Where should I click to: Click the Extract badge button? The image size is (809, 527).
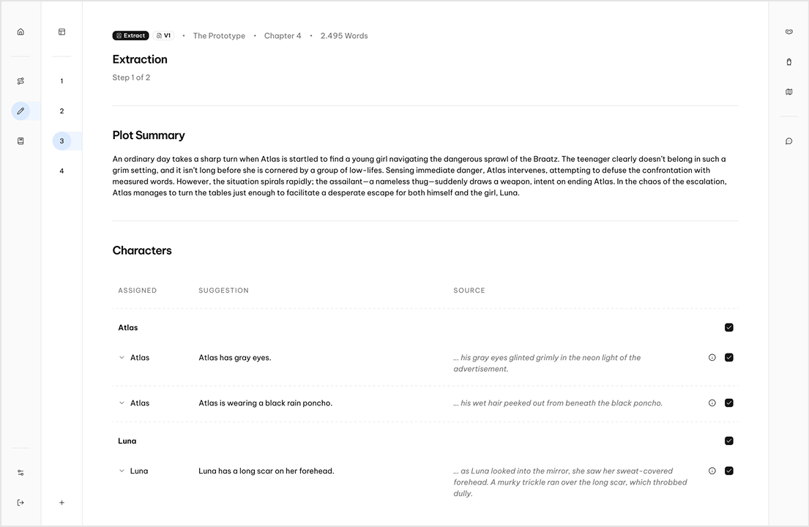[x=131, y=36]
